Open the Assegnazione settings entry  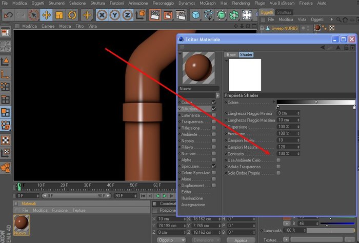coord(193,205)
